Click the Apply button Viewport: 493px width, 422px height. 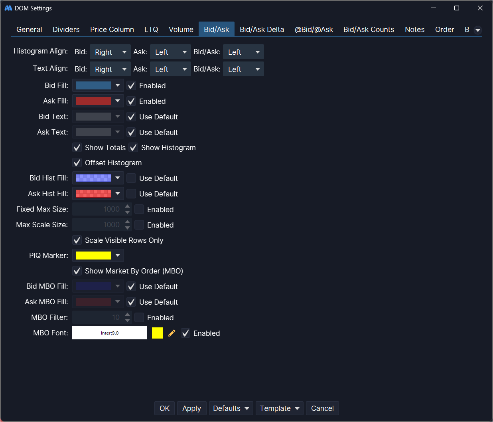[x=191, y=408]
